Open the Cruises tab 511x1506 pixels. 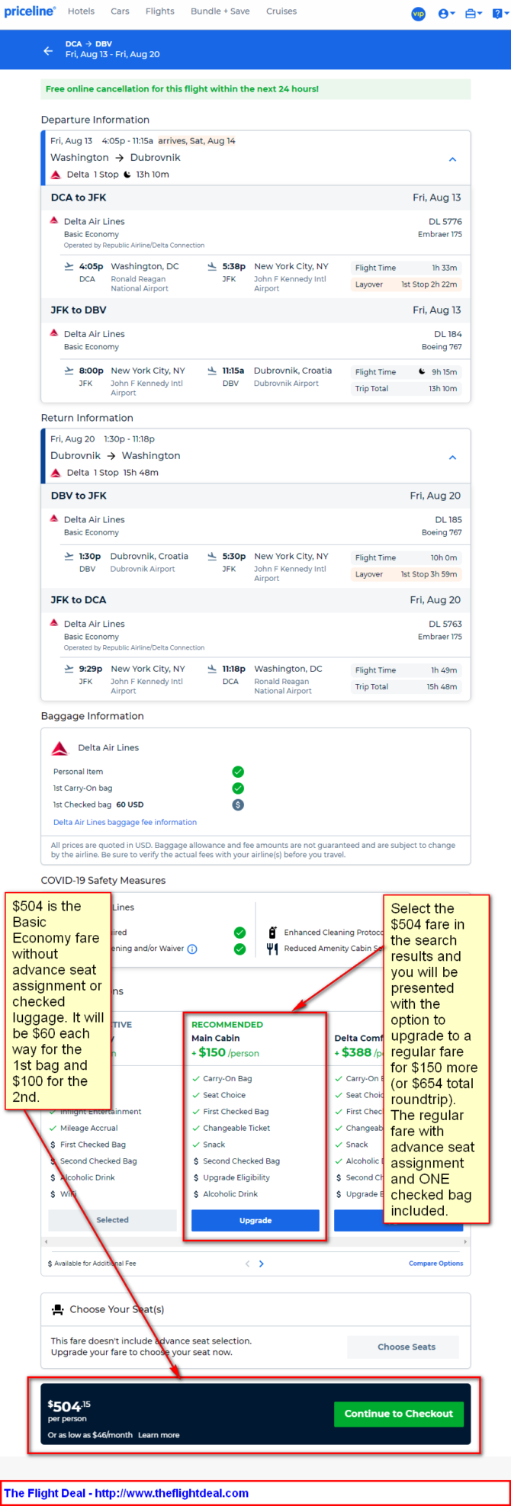click(281, 11)
